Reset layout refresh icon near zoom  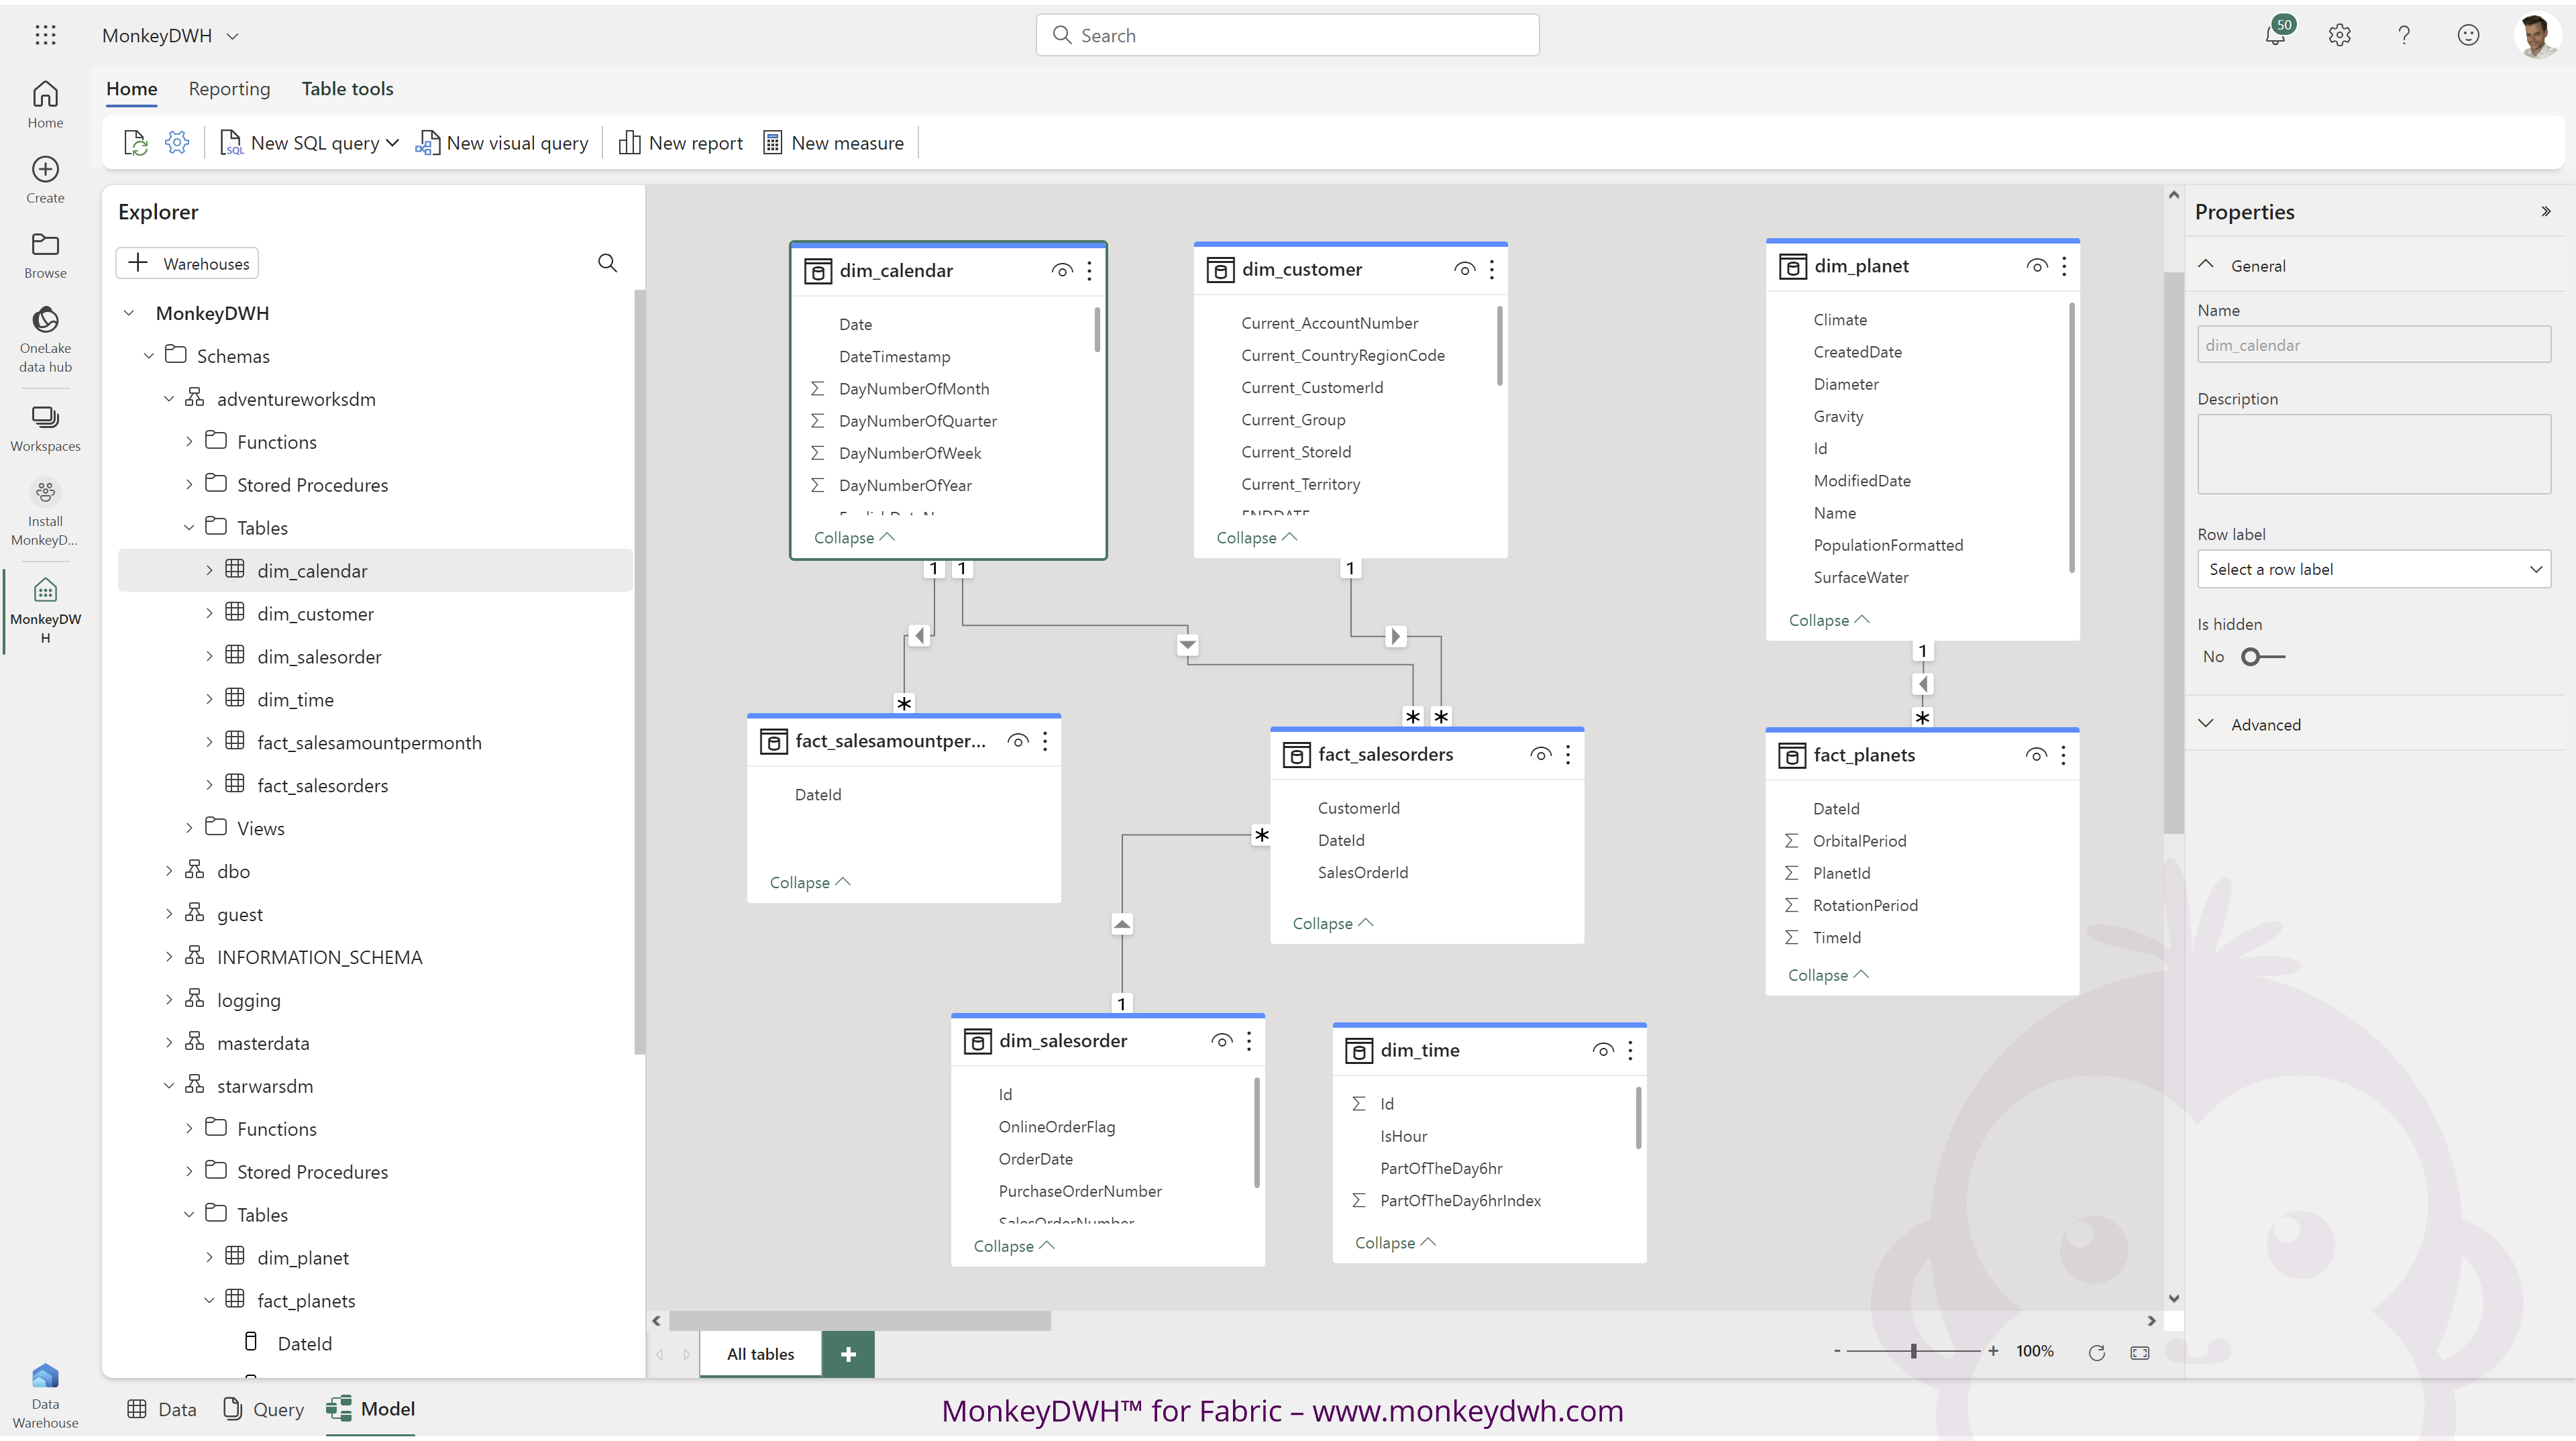[2097, 1352]
